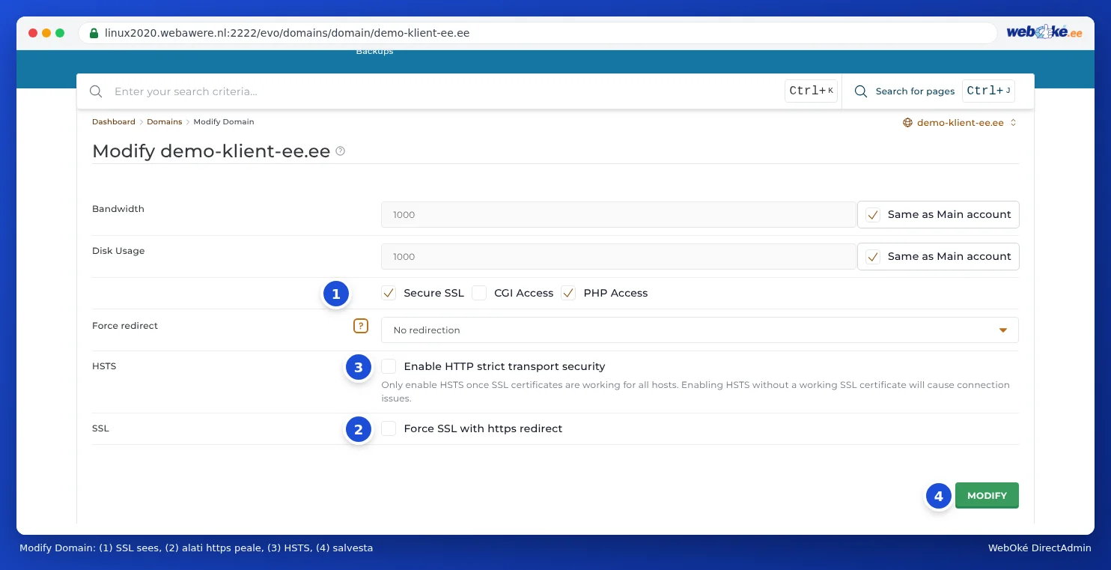Viewport: 1111px width, 570px height.
Task: Uncheck the PHP Access checkbox
Action: click(x=568, y=293)
